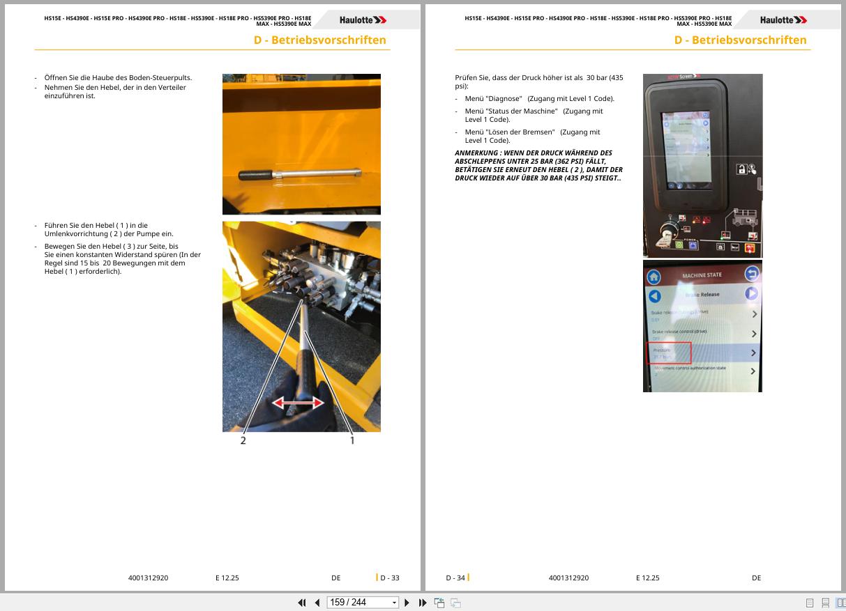Click the model list header on right page
Screen dimensions: 846x611
pos(598,21)
